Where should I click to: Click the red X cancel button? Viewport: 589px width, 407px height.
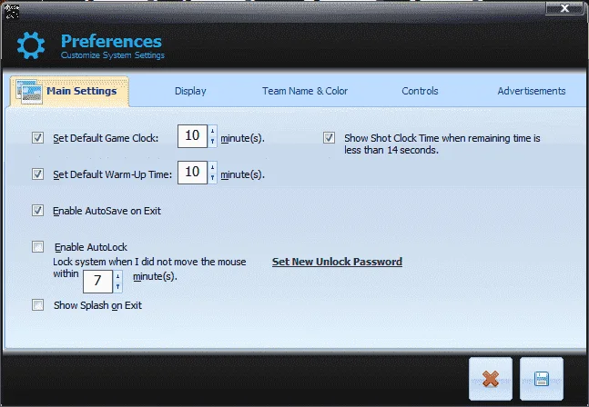491,379
